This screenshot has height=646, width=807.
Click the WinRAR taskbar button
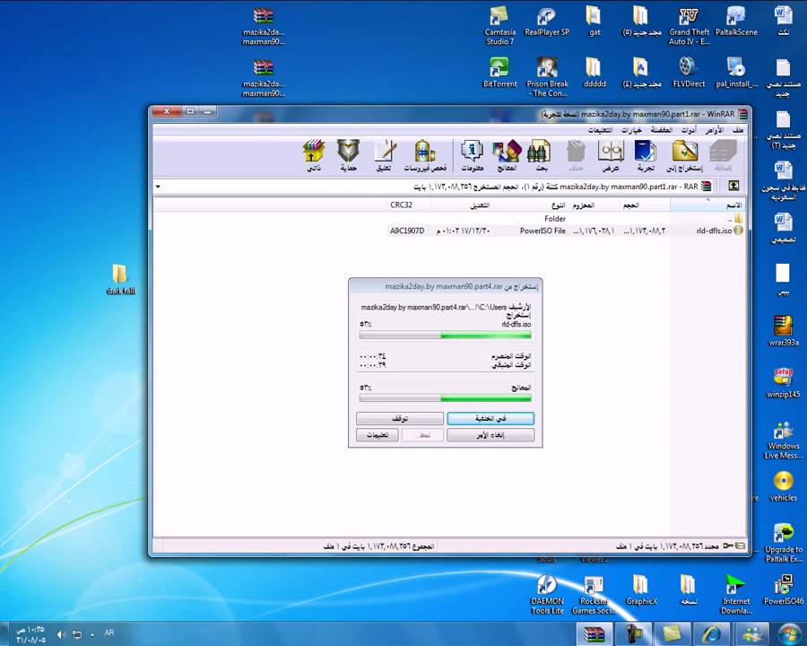point(594,634)
